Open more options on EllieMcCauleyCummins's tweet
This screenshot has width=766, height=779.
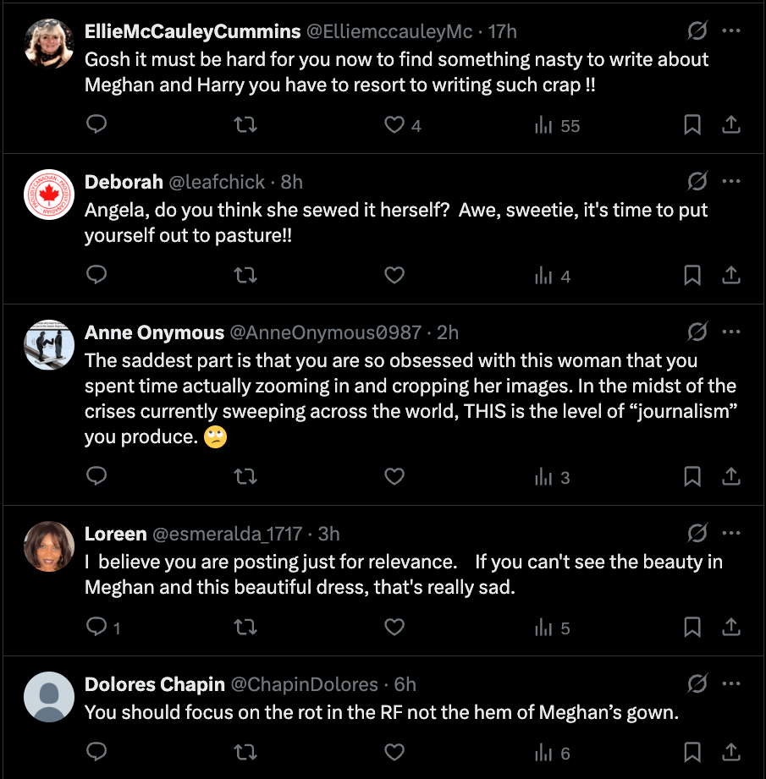point(731,31)
